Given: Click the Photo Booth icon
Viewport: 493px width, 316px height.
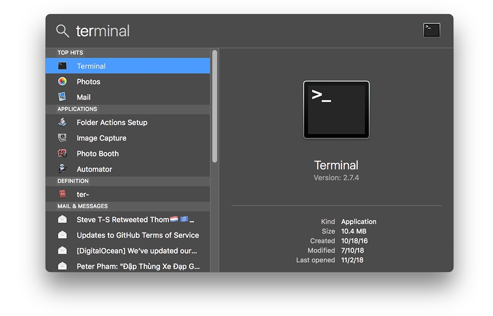Looking at the screenshot, I should point(62,153).
